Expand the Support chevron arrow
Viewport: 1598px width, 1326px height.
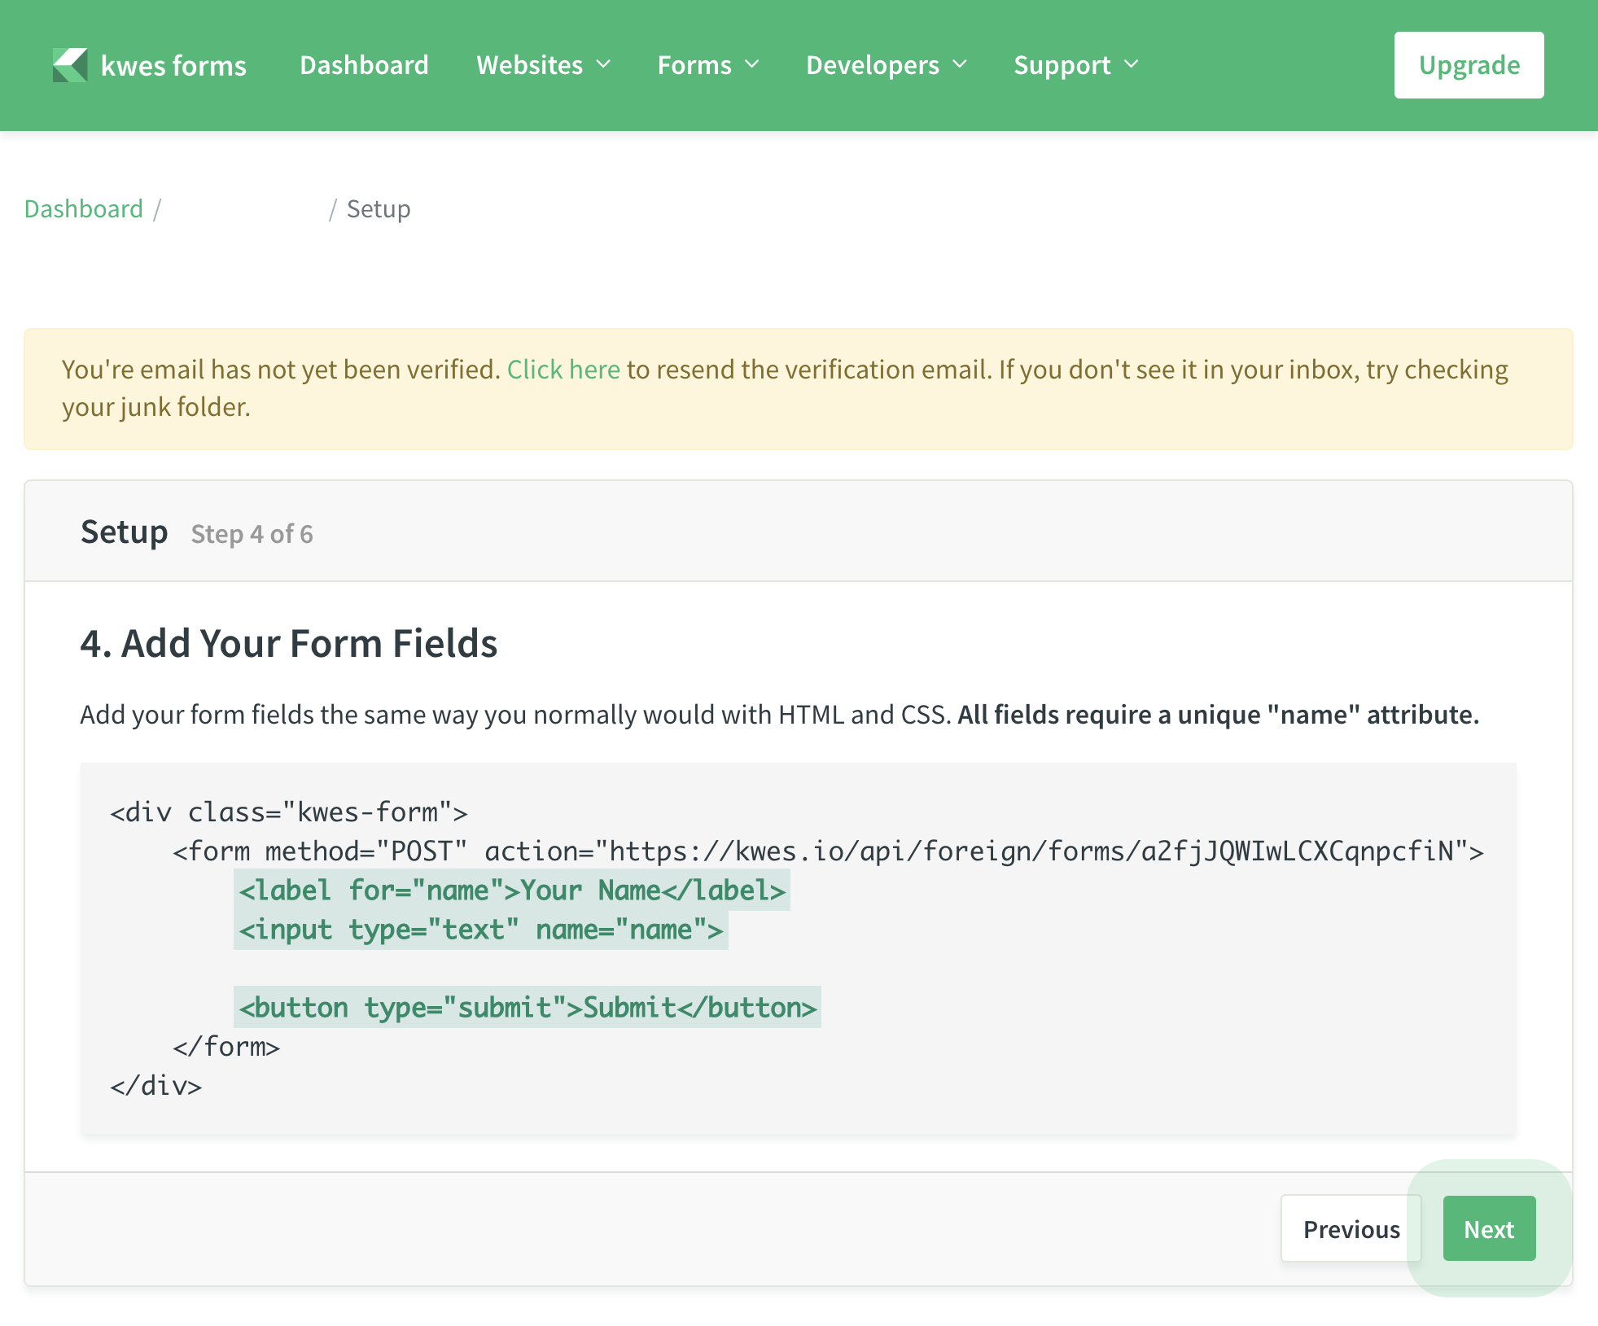(x=1132, y=64)
